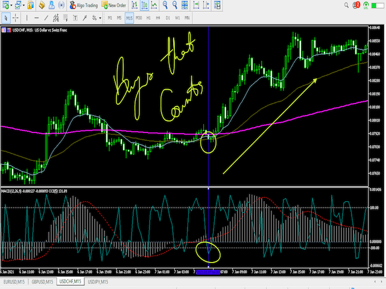Select the Fibonacci retracement tool
This screenshot has width=386, height=289.
pyautogui.click(x=66, y=18)
